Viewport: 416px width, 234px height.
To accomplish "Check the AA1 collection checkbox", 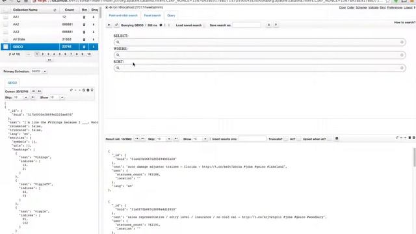I will coord(6,17).
